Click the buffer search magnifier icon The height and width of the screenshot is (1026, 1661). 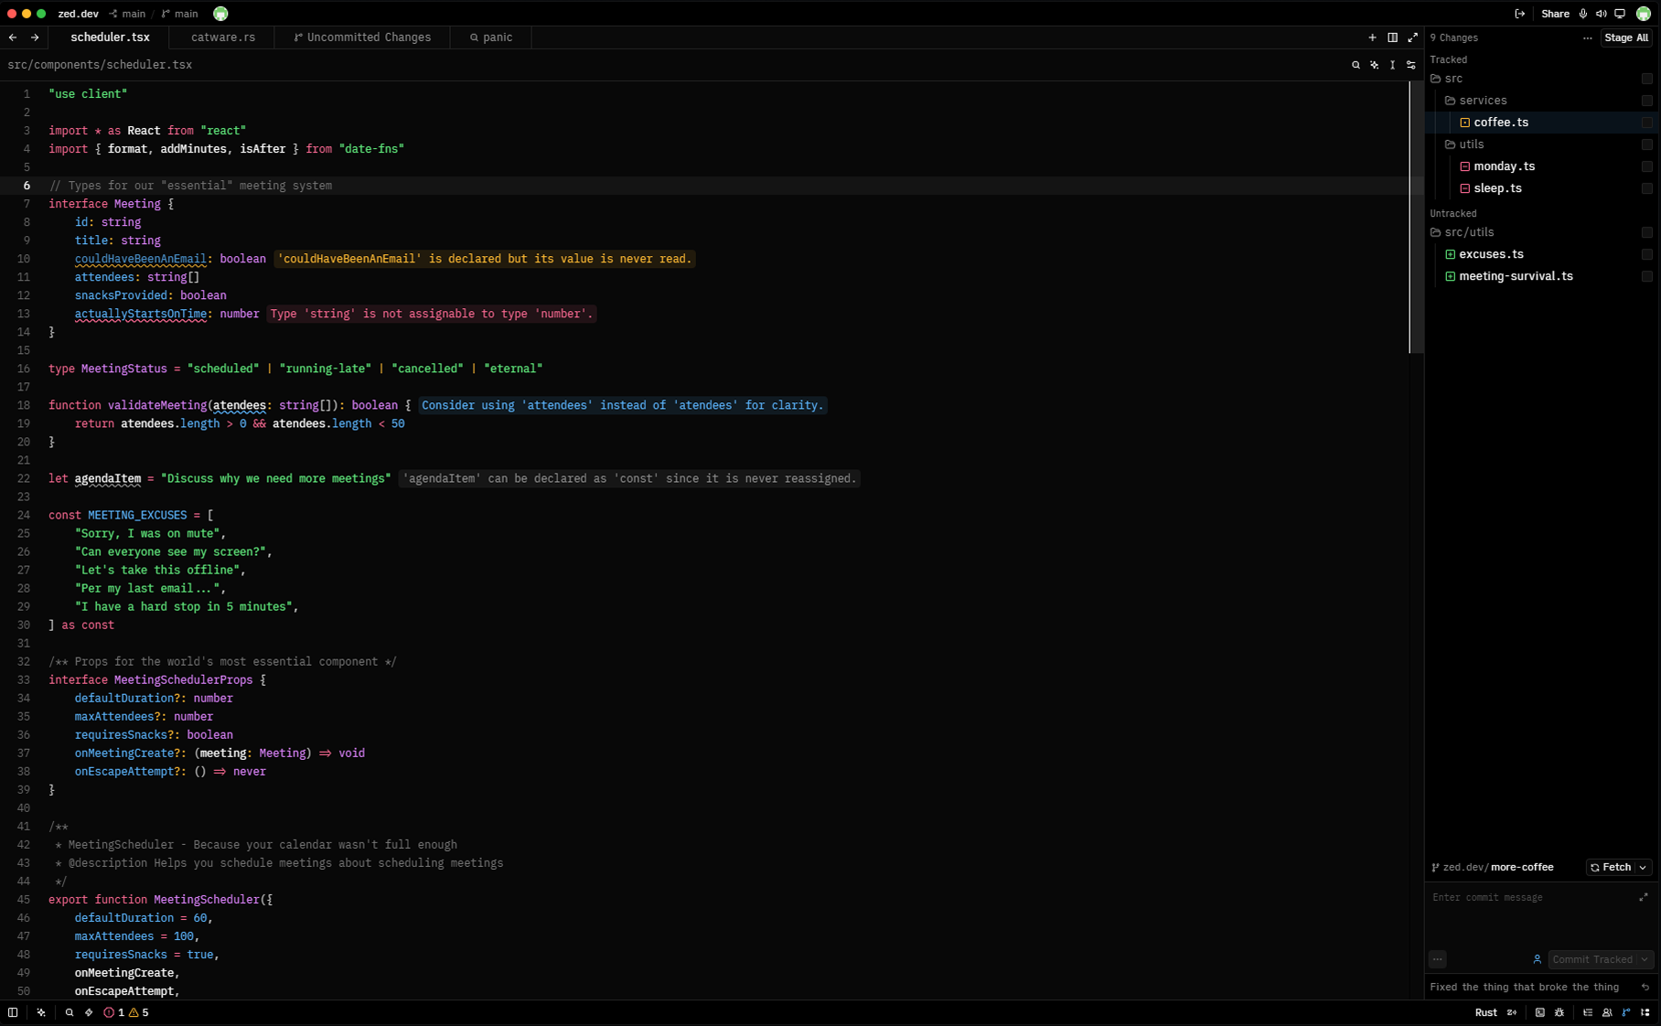click(1356, 65)
